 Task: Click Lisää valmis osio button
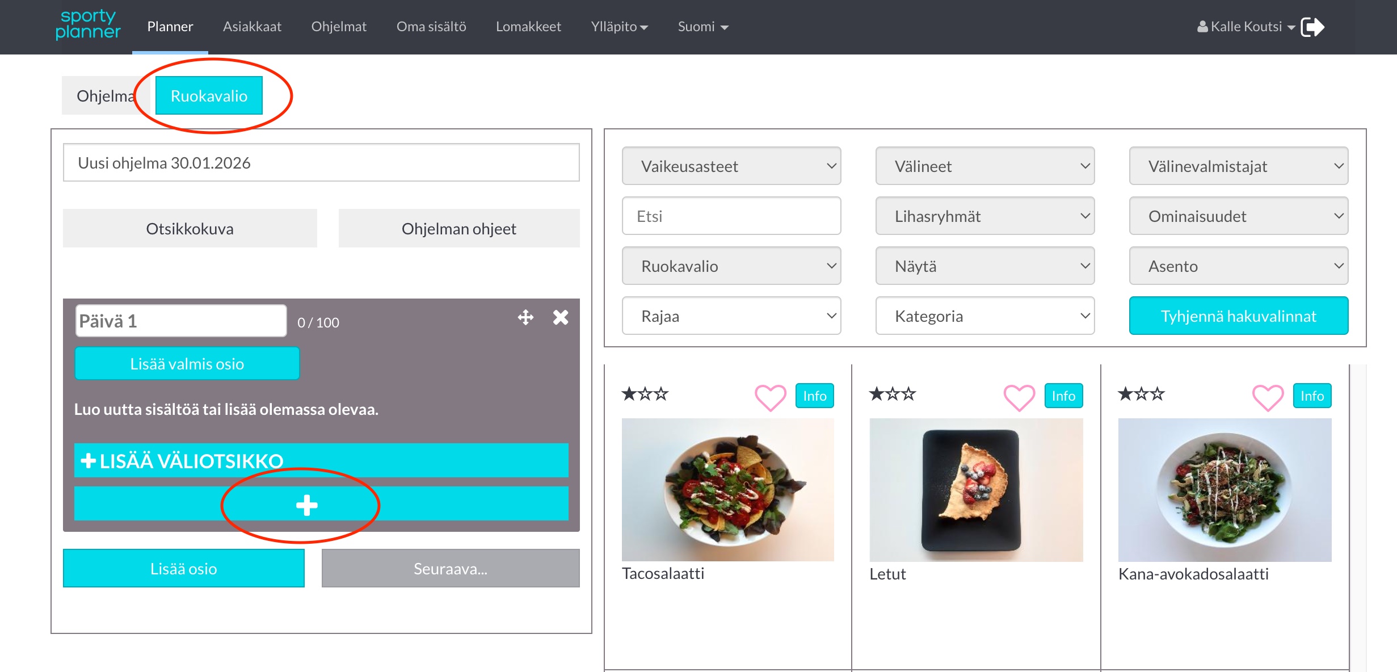pos(187,364)
